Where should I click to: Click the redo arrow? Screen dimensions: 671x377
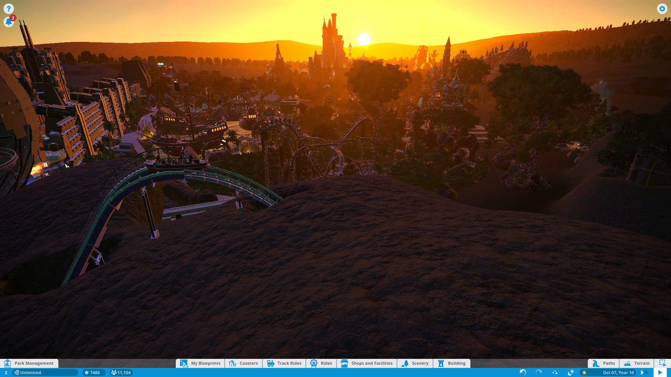pyautogui.click(x=539, y=372)
